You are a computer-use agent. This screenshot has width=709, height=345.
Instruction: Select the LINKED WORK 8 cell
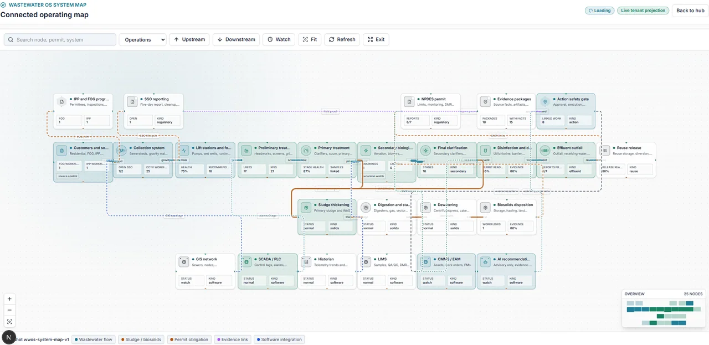tap(553, 120)
